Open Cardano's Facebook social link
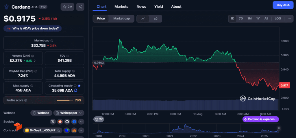Image resolution: width=296 pixels, height=138 pixels. pyautogui.click(x=74, y=122)
